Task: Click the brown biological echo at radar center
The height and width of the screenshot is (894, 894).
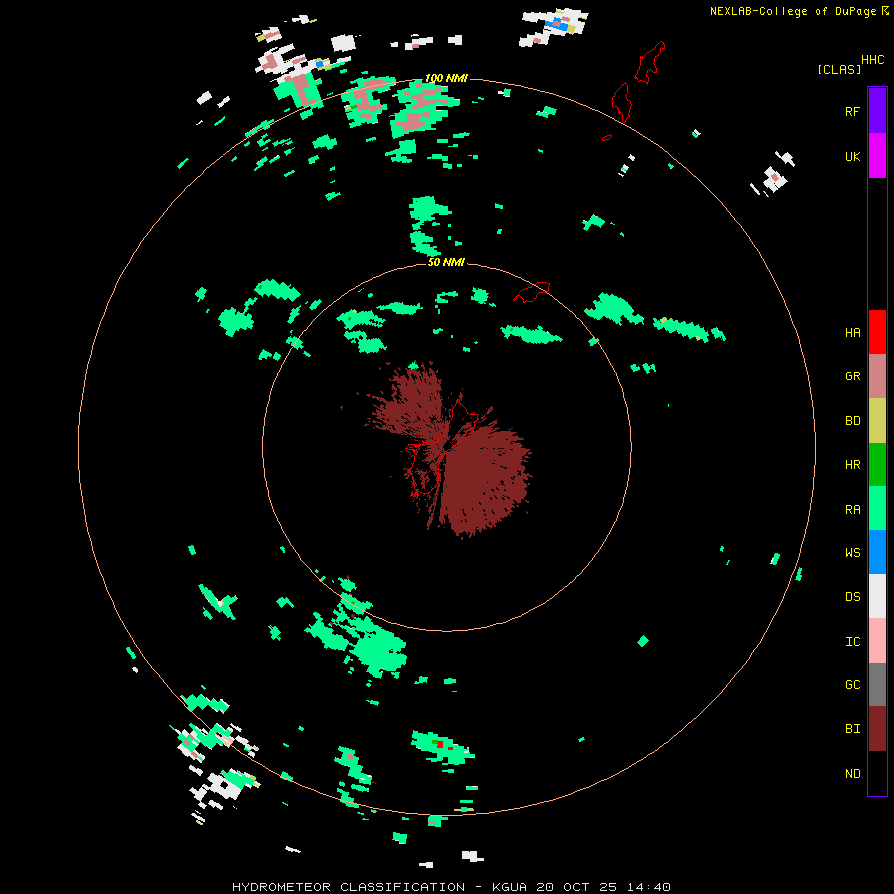Action: tap(485, 479)
